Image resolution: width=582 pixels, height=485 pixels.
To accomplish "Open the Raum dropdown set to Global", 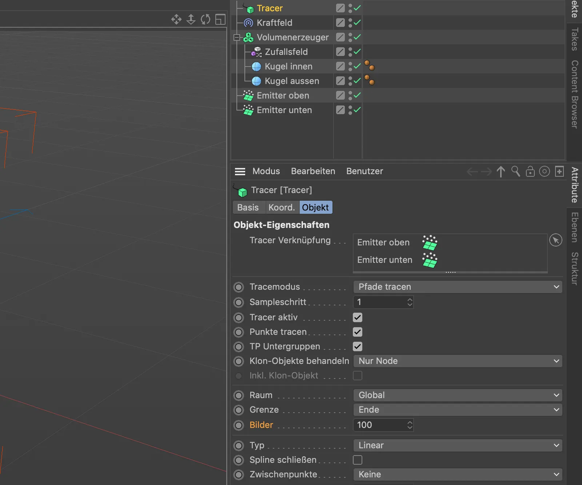I will click(458, 395).
